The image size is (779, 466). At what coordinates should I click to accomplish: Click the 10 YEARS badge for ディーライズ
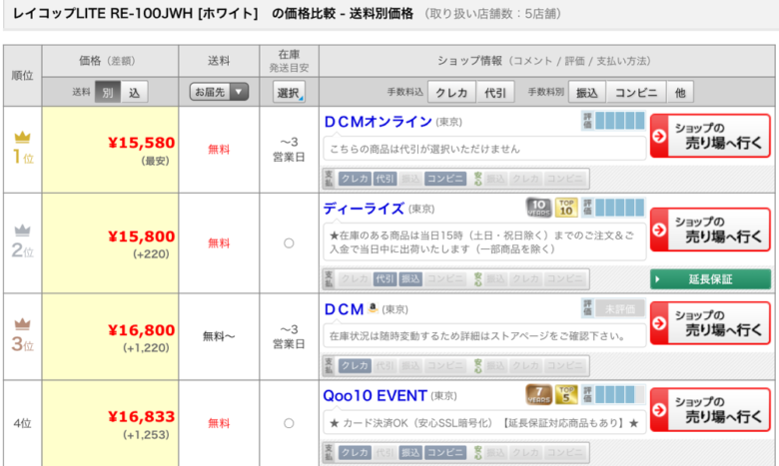click(539, 208)
